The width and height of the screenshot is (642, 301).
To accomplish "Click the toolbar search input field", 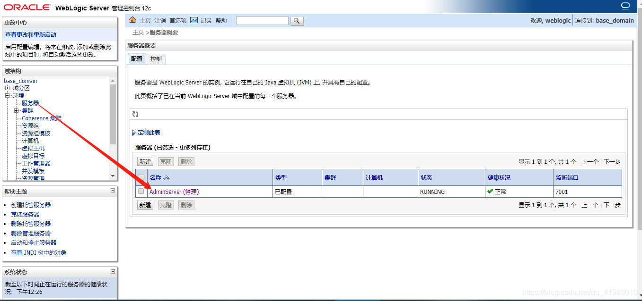I will point(262,21).
